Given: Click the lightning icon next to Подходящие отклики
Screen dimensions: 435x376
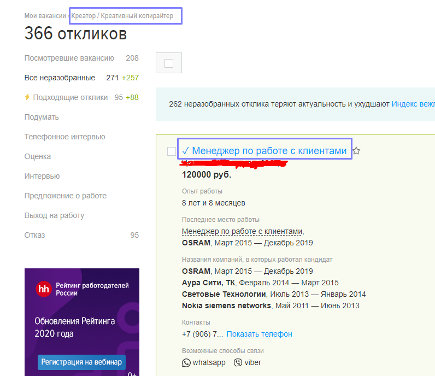Looking at the screenshot, I should tap(27, 97).
